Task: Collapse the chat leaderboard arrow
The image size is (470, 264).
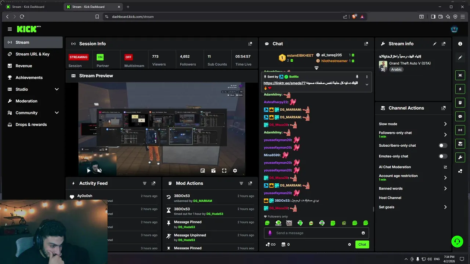Action: tap(316, 68)
